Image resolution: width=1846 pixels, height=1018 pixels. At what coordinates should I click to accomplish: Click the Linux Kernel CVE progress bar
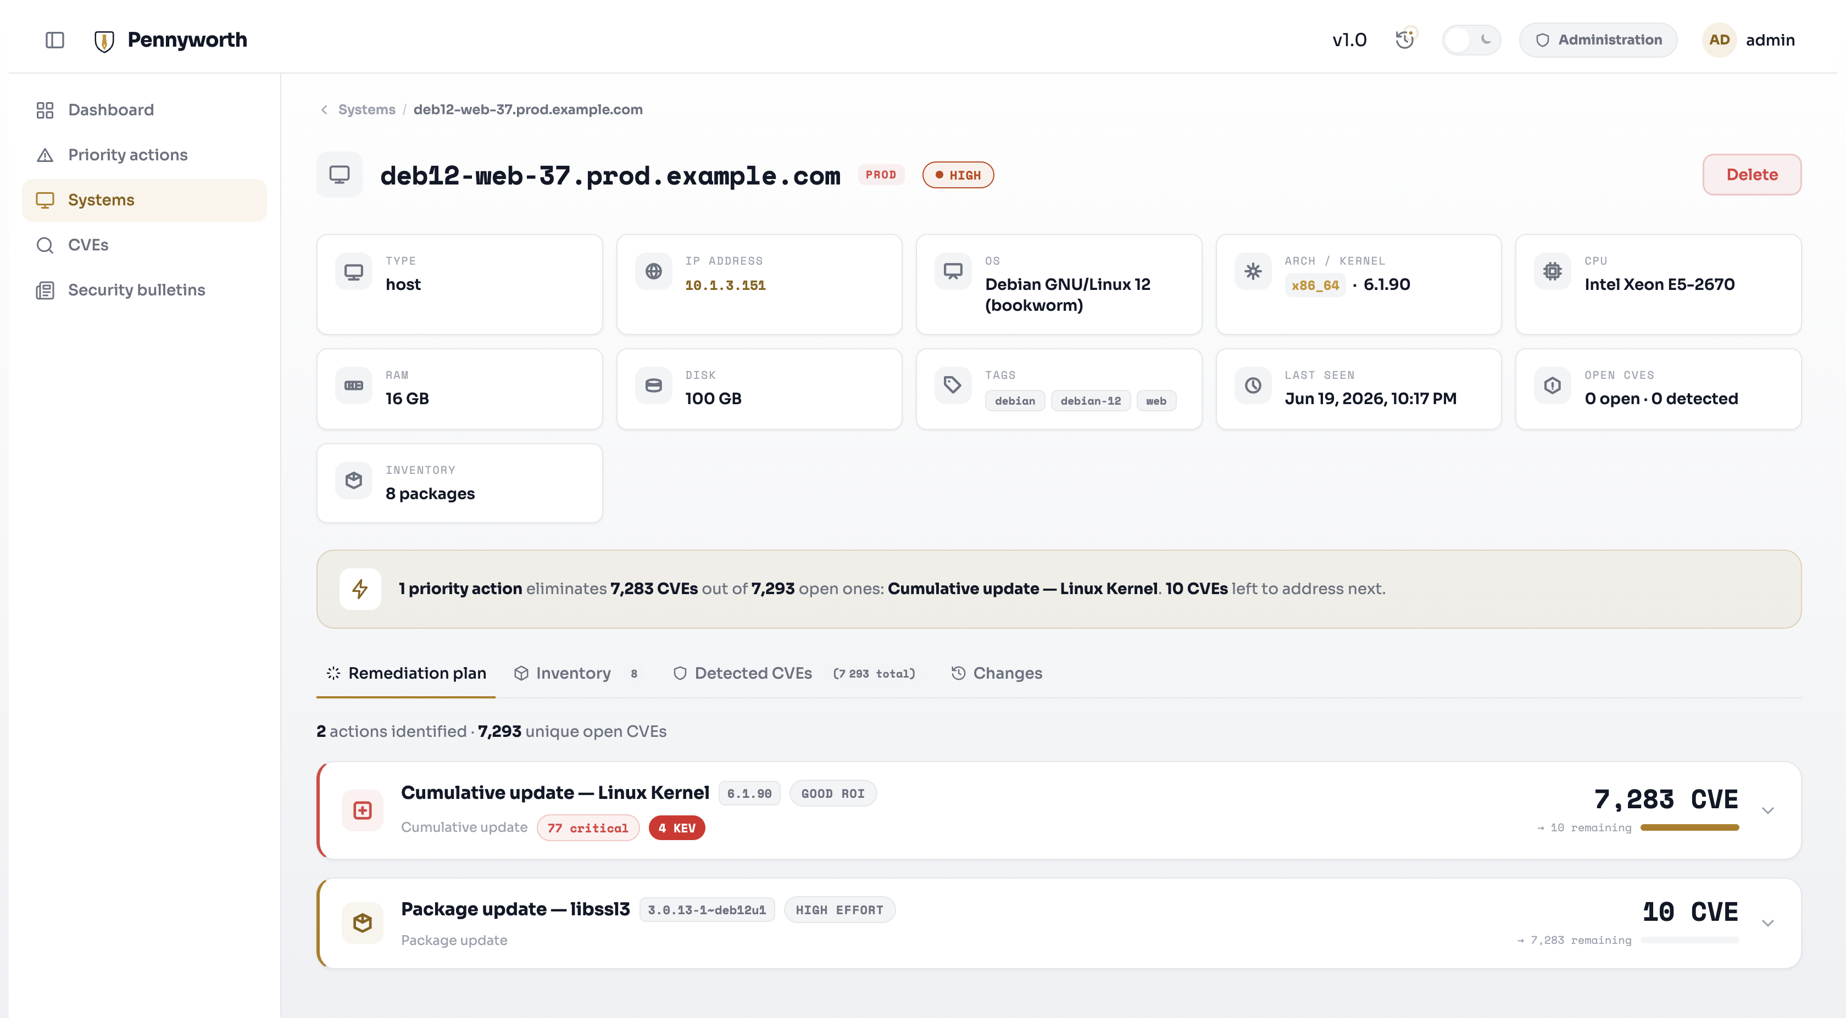click(1689, 827)
